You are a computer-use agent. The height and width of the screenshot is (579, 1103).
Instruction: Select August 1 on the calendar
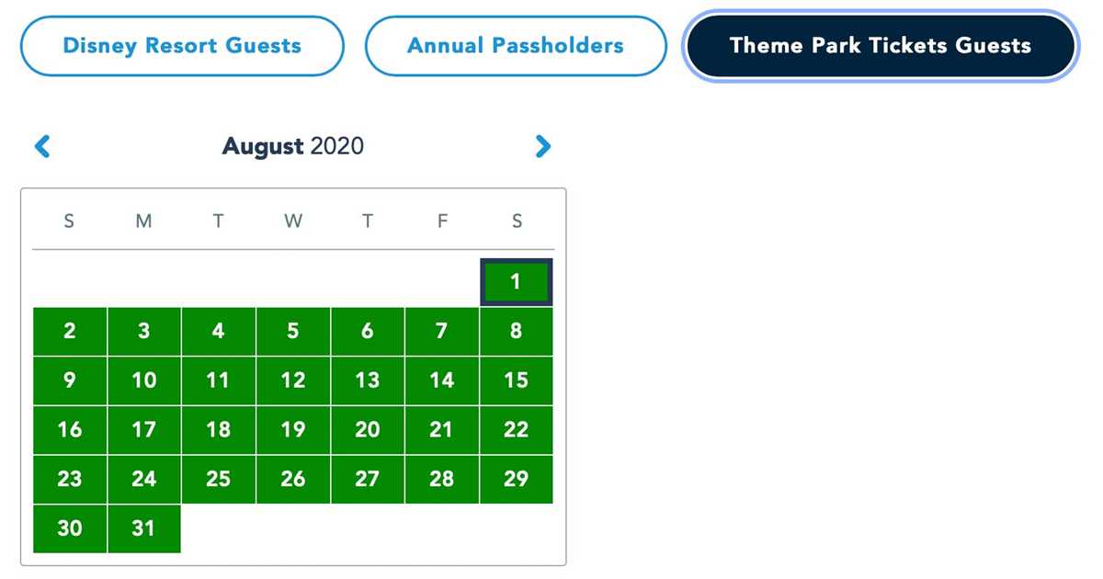(516, 282)
